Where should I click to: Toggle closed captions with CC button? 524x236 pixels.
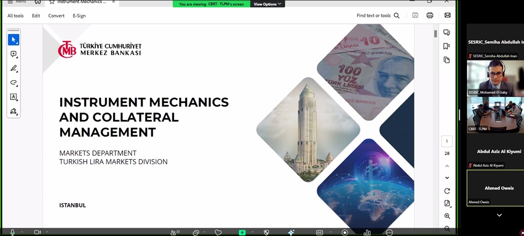point(319,232)
